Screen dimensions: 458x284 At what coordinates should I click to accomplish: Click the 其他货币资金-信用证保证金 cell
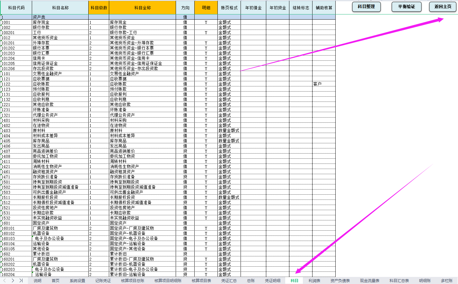pyautogui.click(x=143, y=64)
